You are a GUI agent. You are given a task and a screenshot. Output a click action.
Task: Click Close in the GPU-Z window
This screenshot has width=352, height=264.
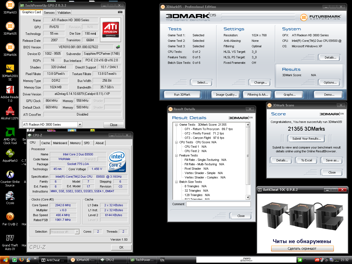(x=114, y=125)
